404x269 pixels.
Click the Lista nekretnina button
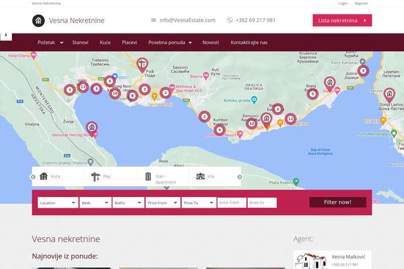click(x=342, y=20)
